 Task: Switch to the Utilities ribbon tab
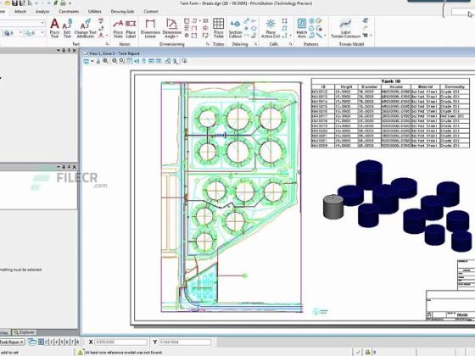point(94,12)
